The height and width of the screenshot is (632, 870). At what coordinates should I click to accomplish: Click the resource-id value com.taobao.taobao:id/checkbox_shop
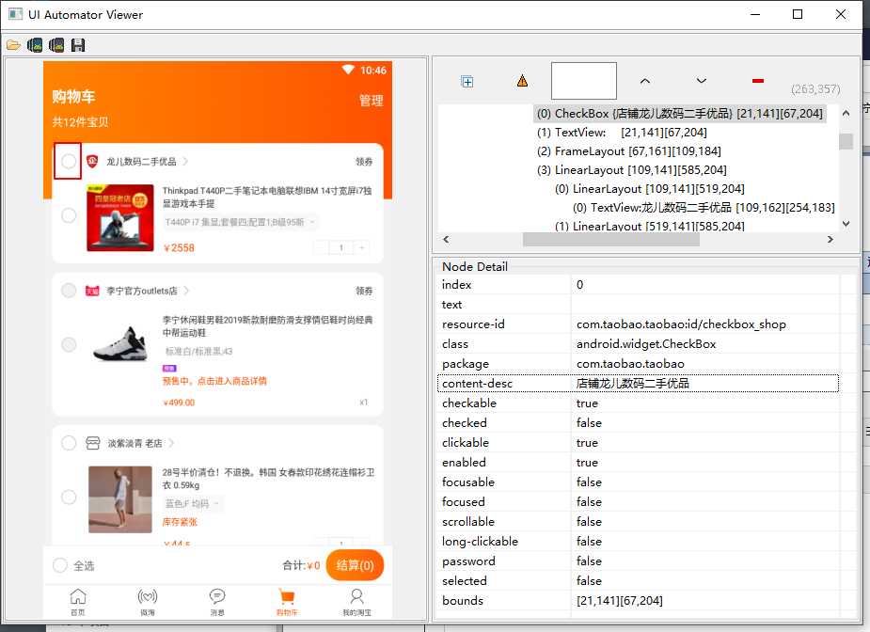point(681,324)
